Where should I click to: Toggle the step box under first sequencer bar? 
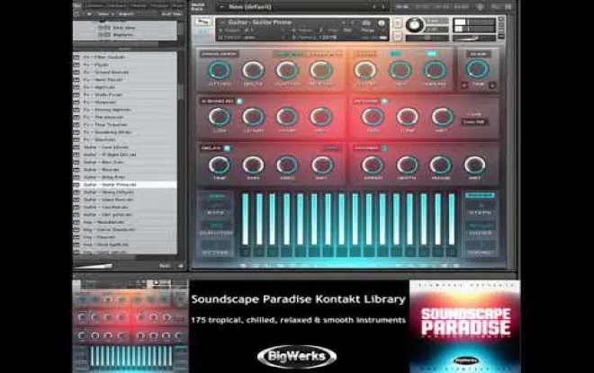point(246,251)
